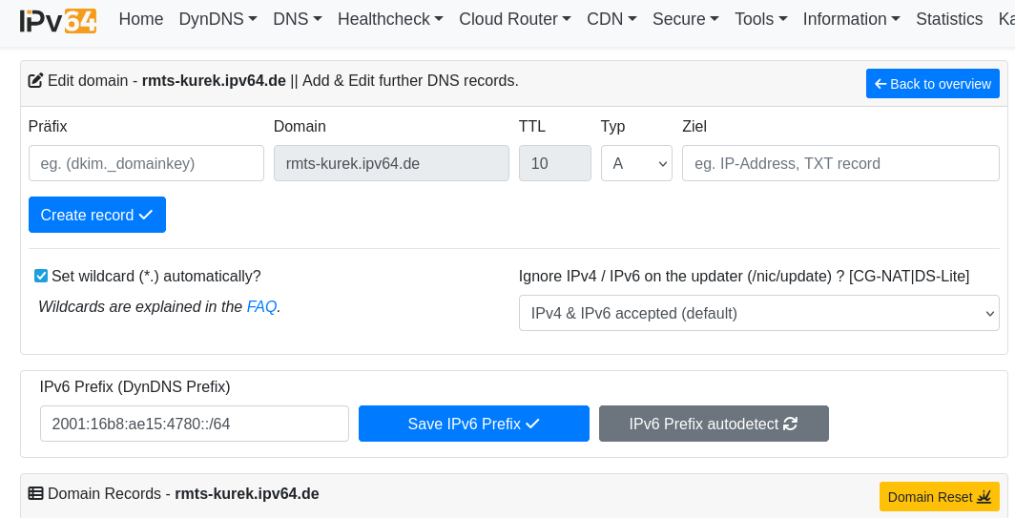
Task: Click the Domain Records list icon
Action: [x=35, y=494]
